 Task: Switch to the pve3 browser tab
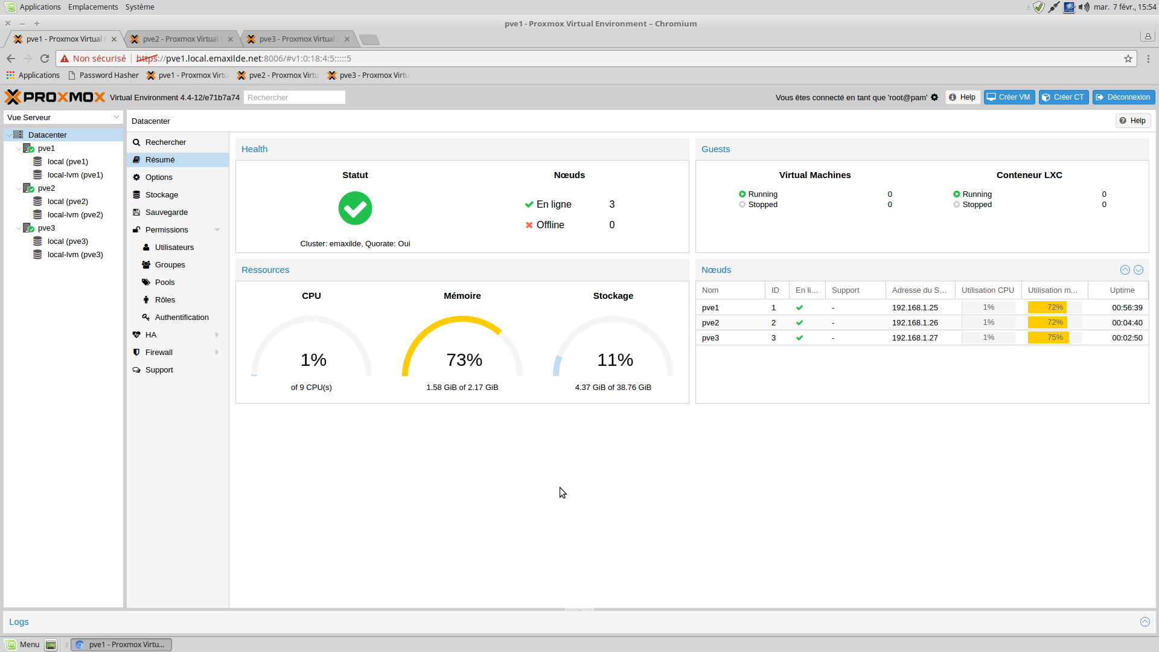tap(298, 39)
